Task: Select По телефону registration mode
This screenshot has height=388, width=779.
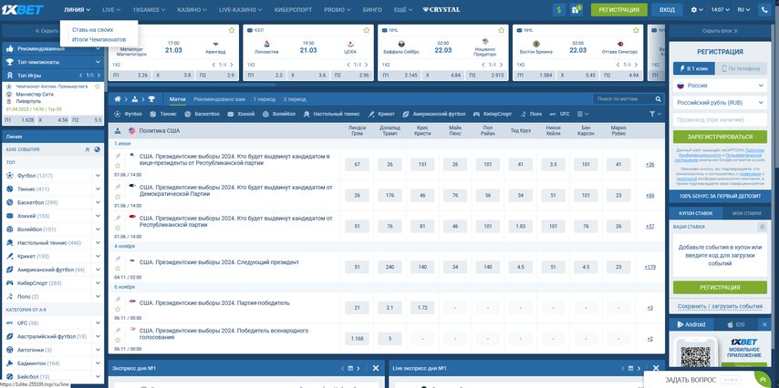Action: click(x=742, y=69)
